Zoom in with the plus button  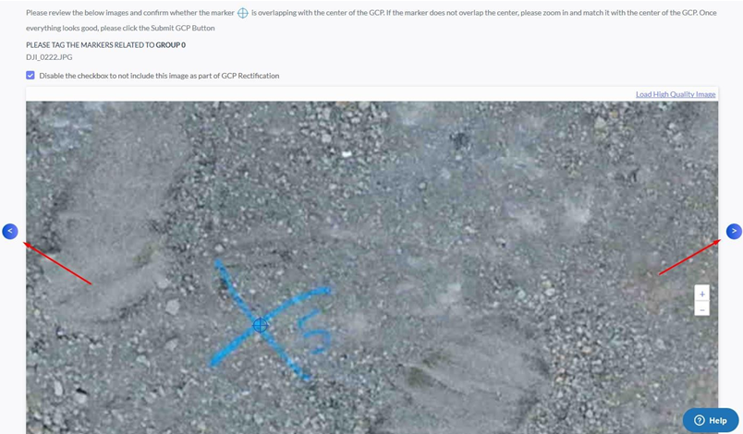click(701, 294)
